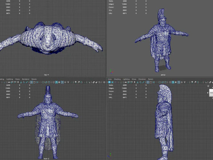This screenshot has height=160, width=213.
Task: Toggle Safe Title in front view panel
Action: (49, 82)
